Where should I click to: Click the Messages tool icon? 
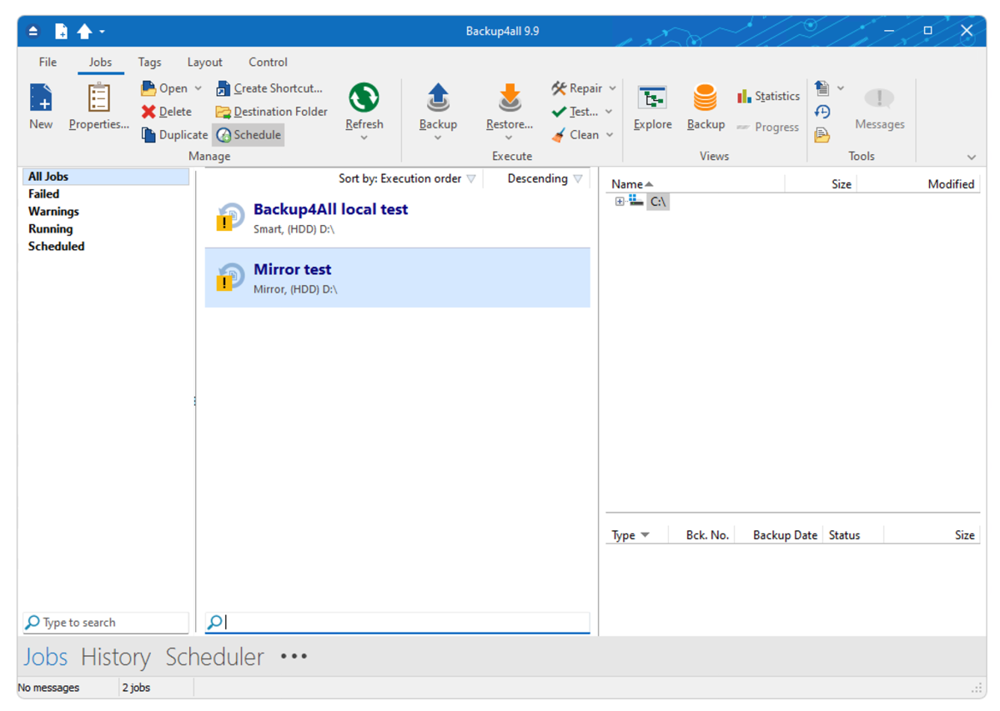[879, 98]
